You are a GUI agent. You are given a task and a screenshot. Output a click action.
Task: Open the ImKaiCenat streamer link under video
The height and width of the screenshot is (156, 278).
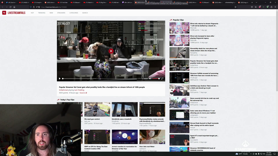pyautogui.click(x=63, y=90)
